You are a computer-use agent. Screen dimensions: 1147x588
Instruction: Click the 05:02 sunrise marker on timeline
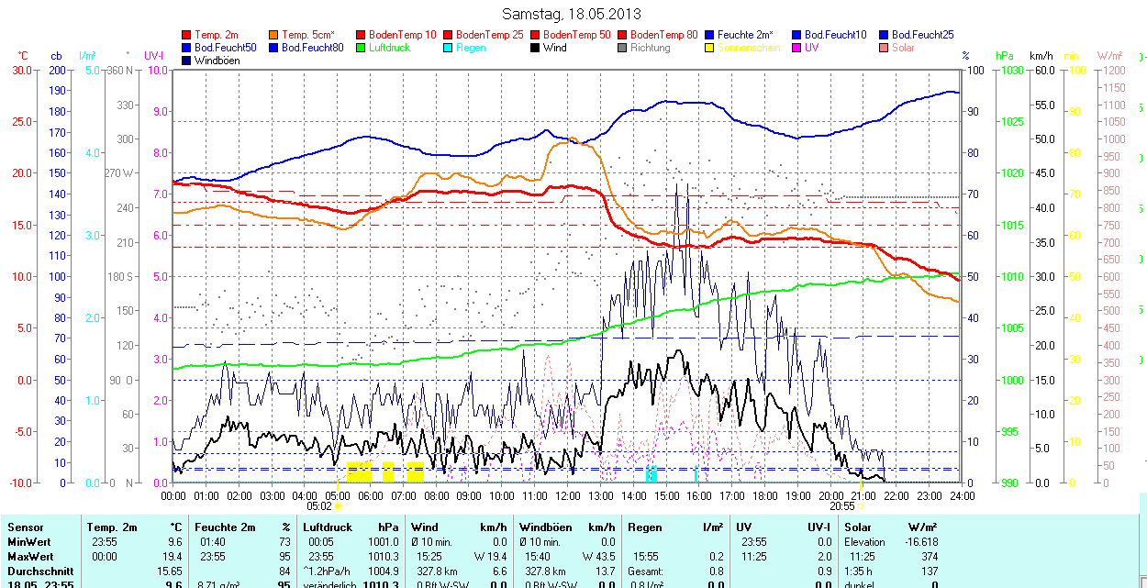pyautogui.click(x=319, y=505)
